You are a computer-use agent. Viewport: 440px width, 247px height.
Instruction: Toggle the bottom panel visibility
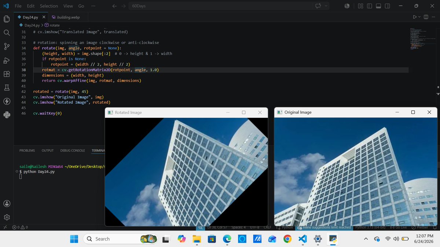[378, 6]
